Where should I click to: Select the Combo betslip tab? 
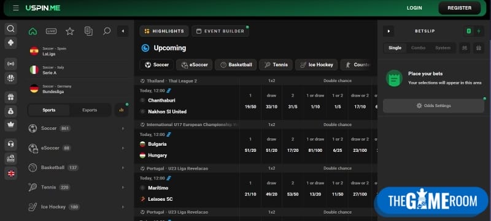418,48
